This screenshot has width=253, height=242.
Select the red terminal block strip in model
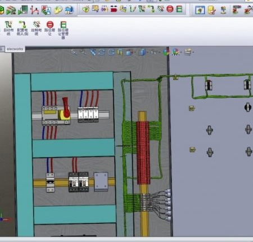click(x=143, y=153)
